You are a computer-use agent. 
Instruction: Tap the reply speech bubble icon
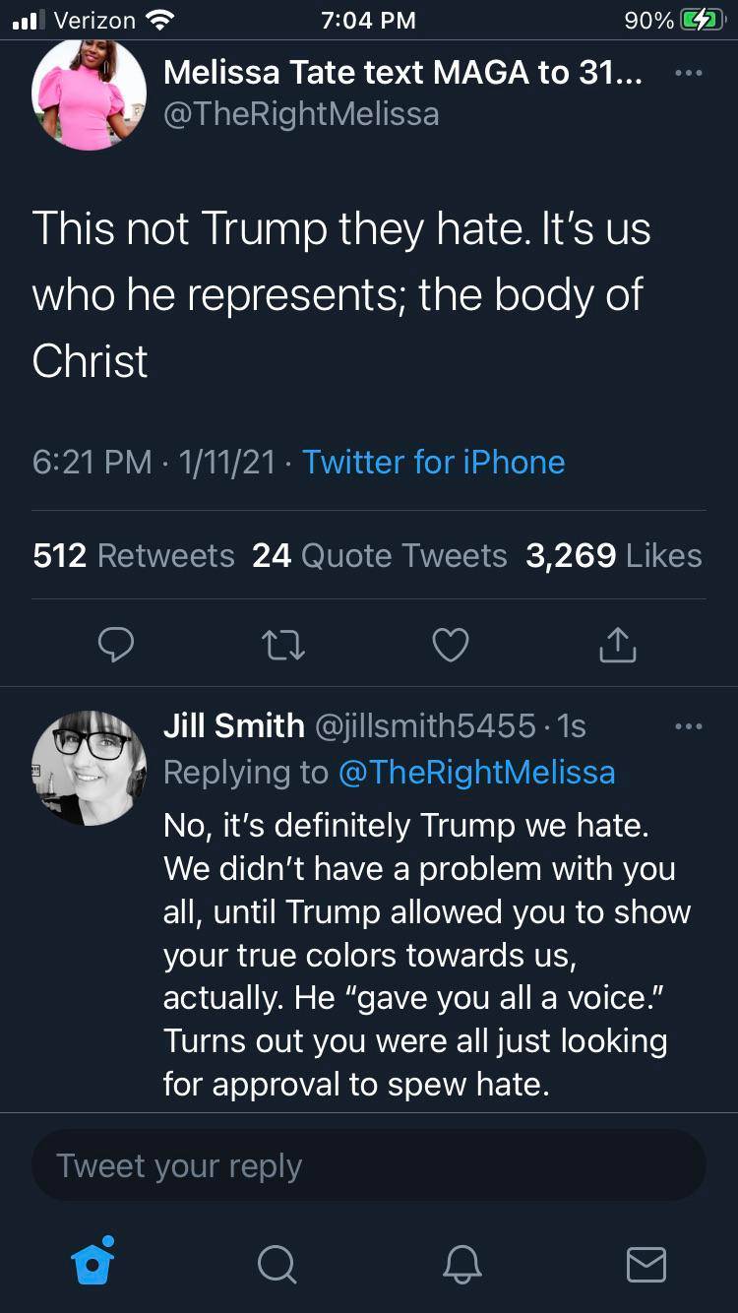click(x=117, y=645)
